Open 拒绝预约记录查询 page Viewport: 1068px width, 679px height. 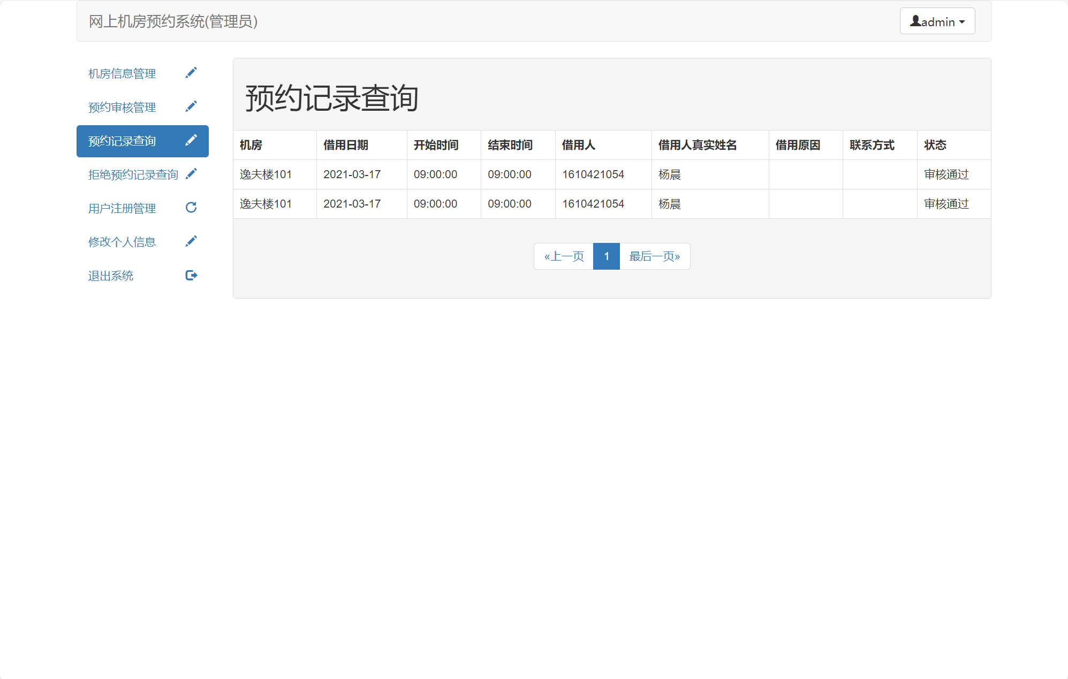tap(132, 174)
